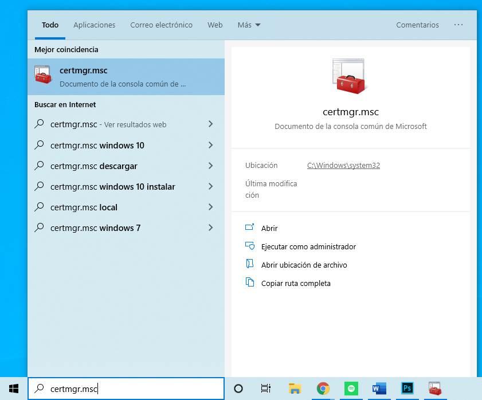Expand the certmgr.msc Ver resultados web arrow
Viewport: 482px width, 400px height.
click(210, 124)
